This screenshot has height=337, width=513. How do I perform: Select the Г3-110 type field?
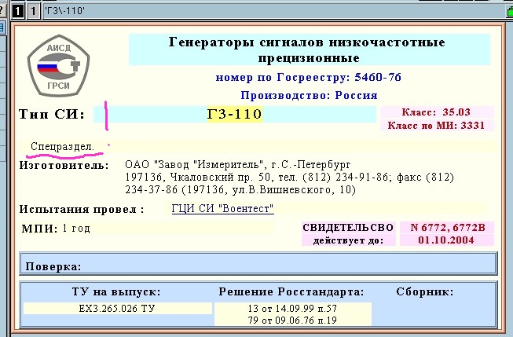click(x=234, y=115)
